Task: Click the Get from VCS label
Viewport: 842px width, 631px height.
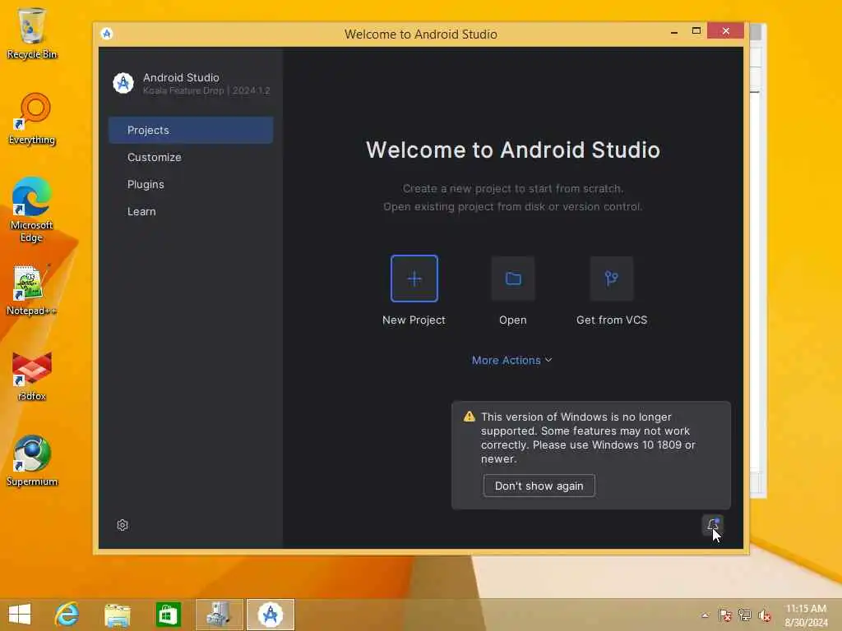Action: (x=612, y=320)
